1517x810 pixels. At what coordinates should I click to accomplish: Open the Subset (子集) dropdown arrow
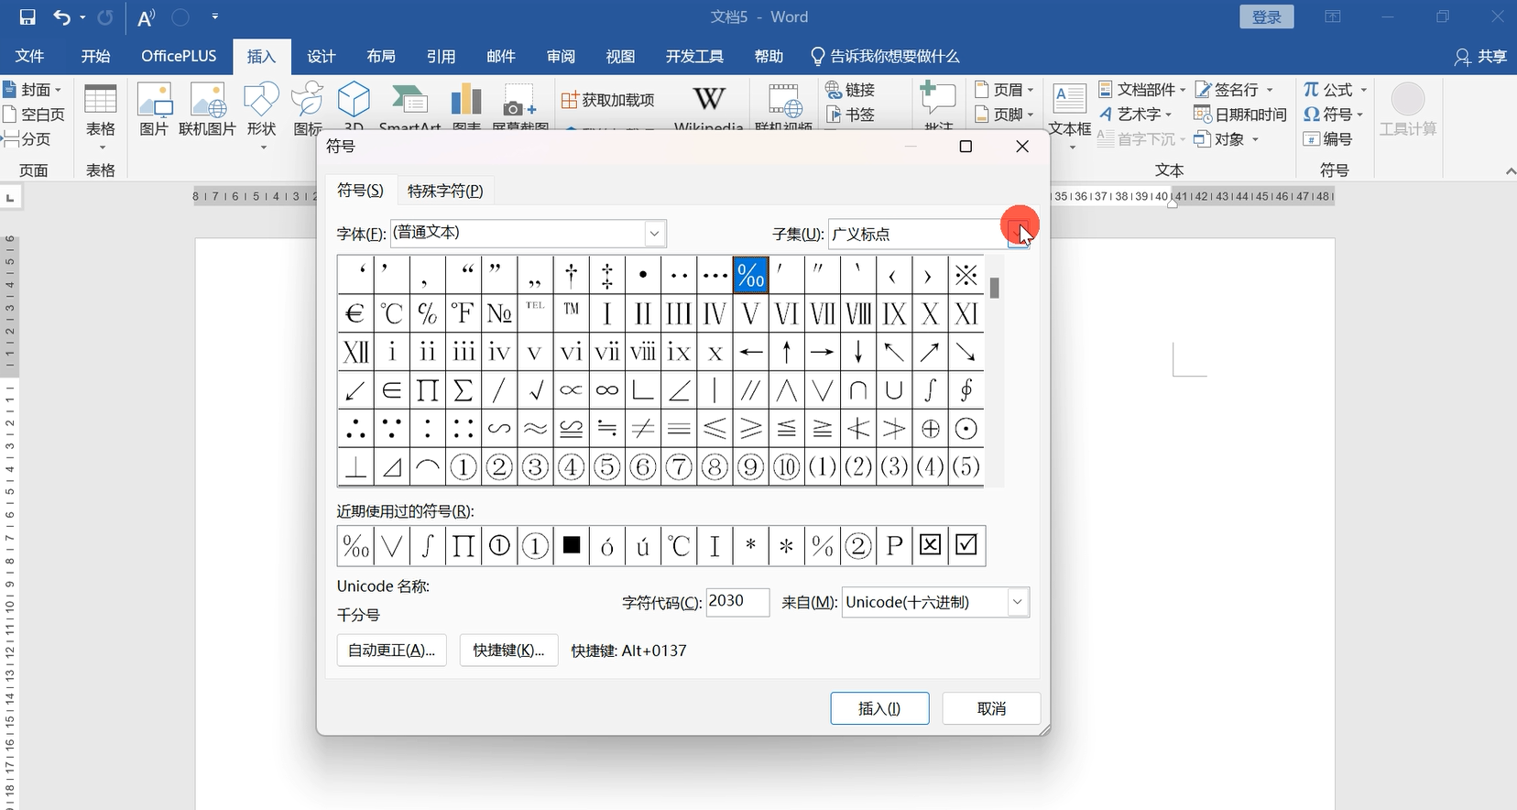(x=1018, y=234)
